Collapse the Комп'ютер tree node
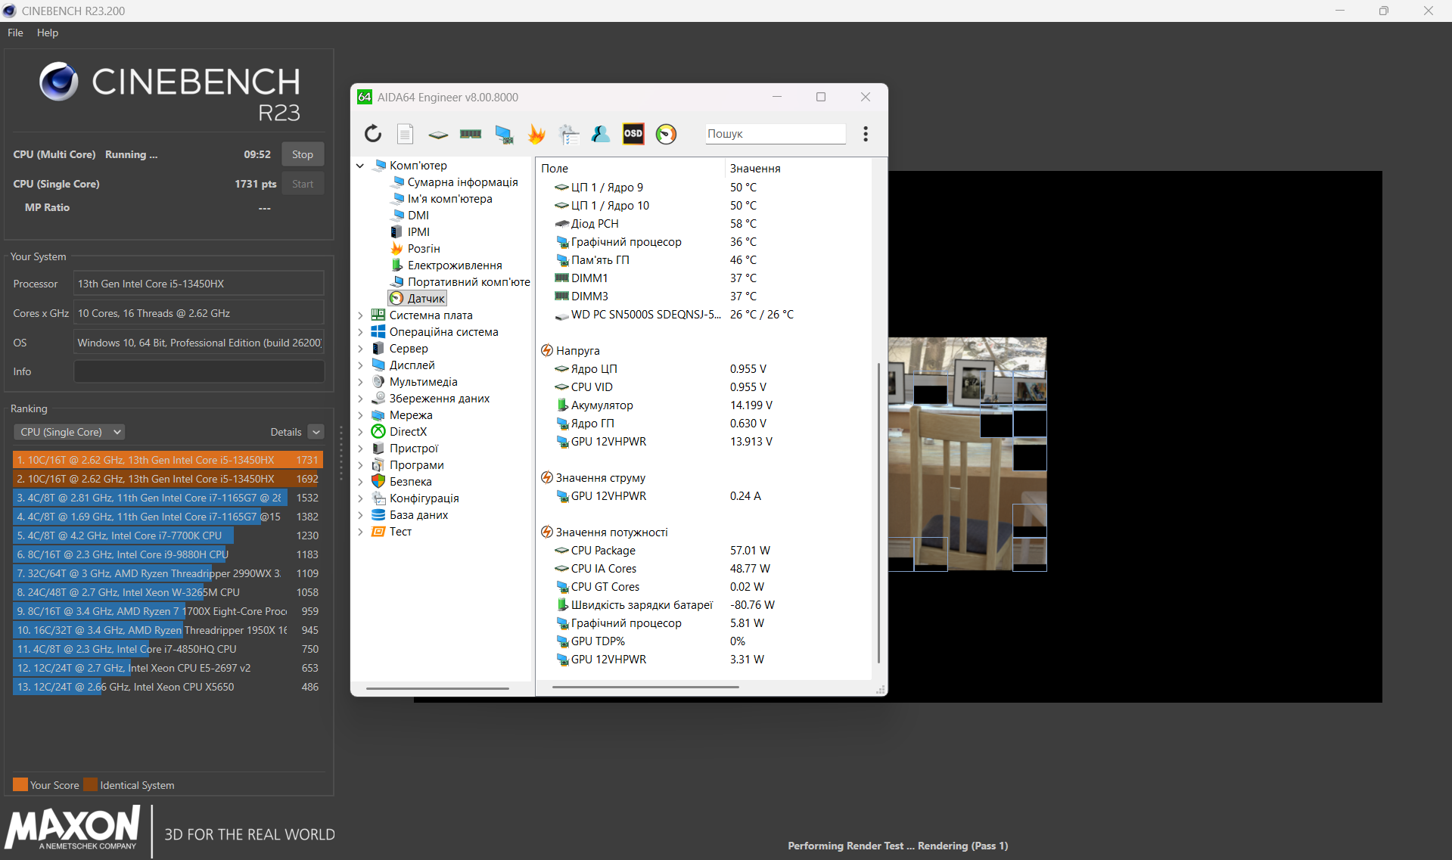 click(x=360, y=166)
